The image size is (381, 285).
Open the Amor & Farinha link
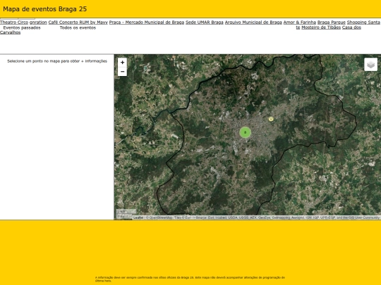click(300, 23)
